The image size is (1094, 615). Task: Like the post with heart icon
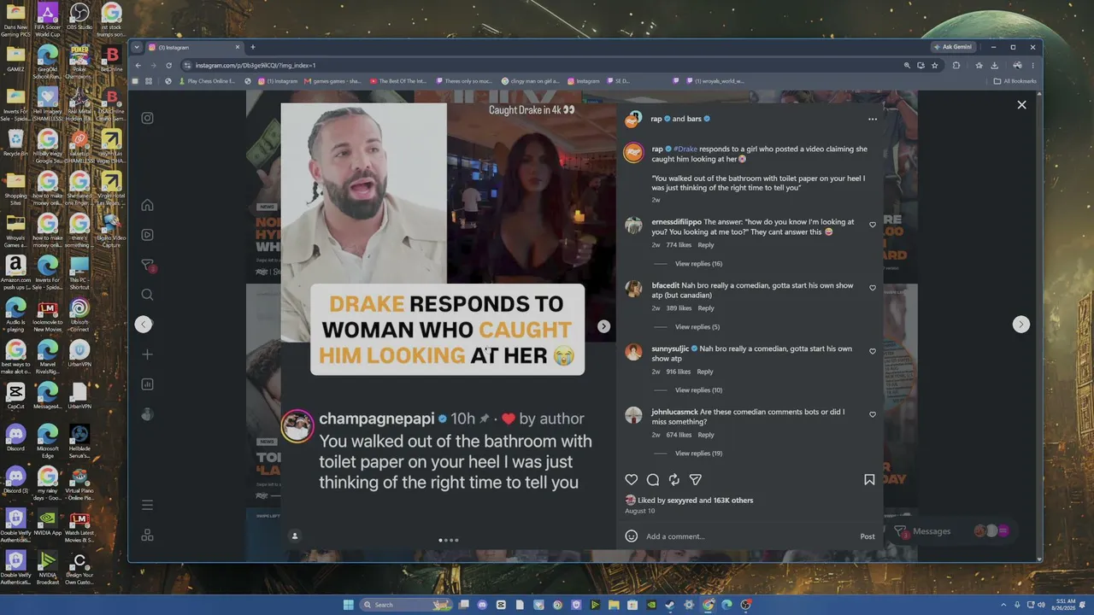[x=632, y=480]
